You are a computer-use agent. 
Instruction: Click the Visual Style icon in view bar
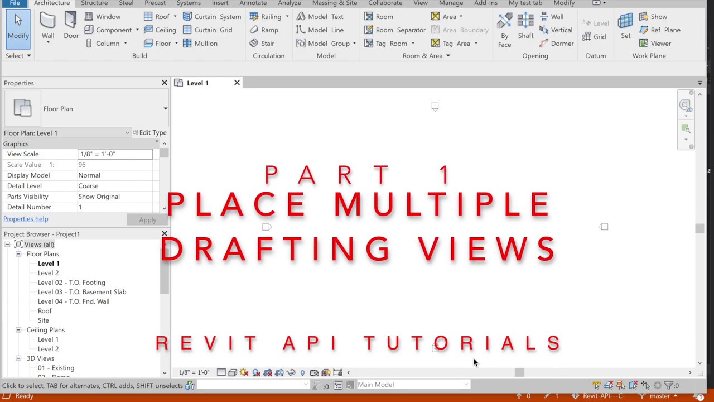coord(233,372)
